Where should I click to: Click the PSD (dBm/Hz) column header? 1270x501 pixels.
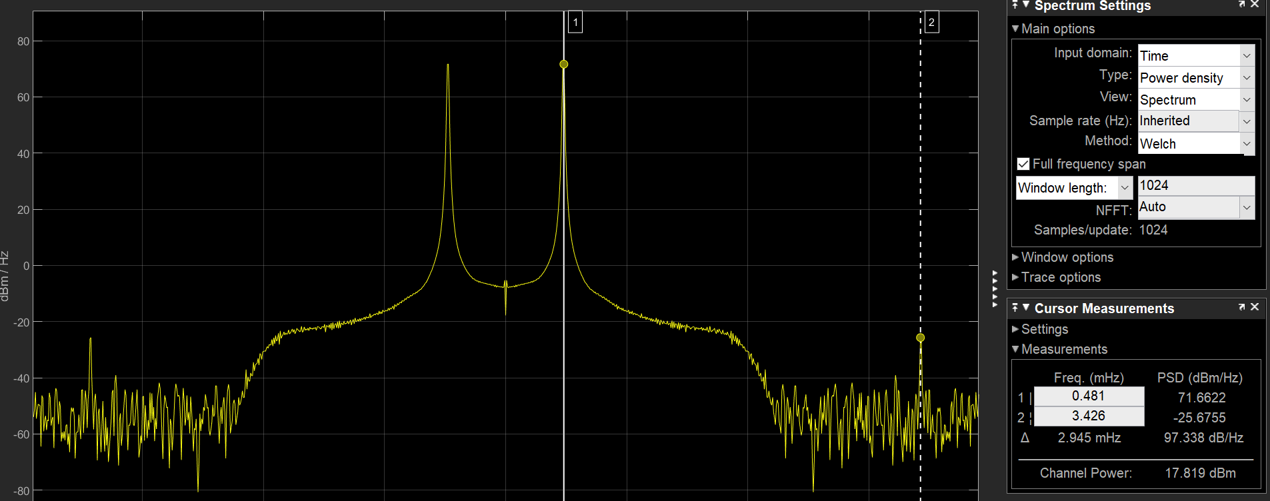click(1200, 378)
